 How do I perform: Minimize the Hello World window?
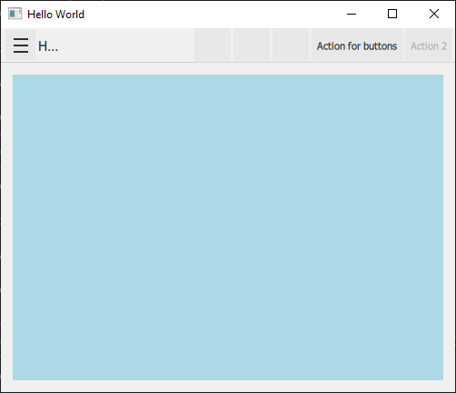[352, 14]
